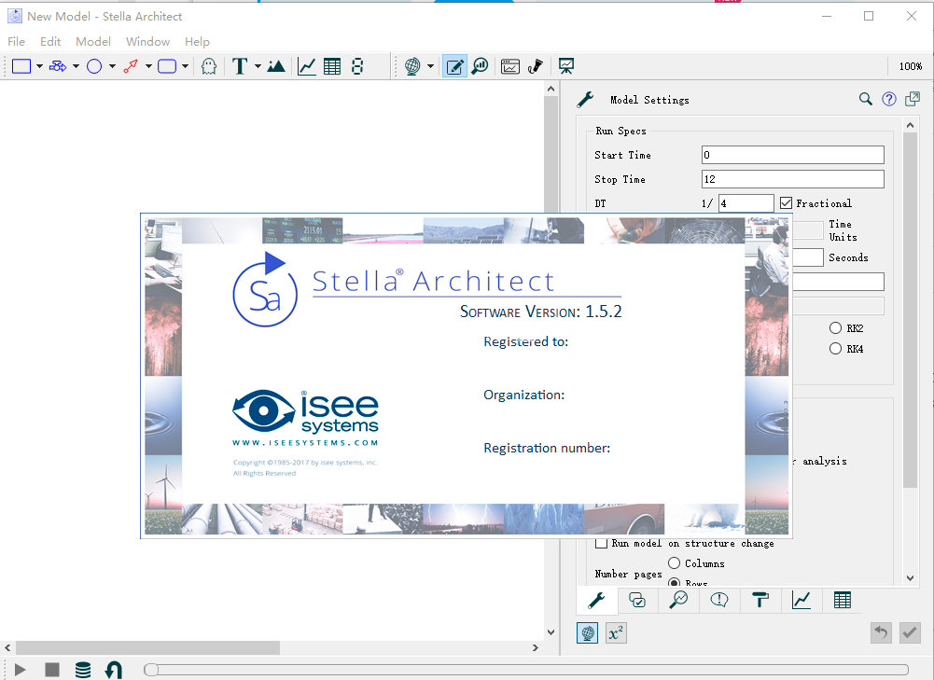
Task: Click the data manager database icon
Action: pyautogui.click(x=83, y=670)
